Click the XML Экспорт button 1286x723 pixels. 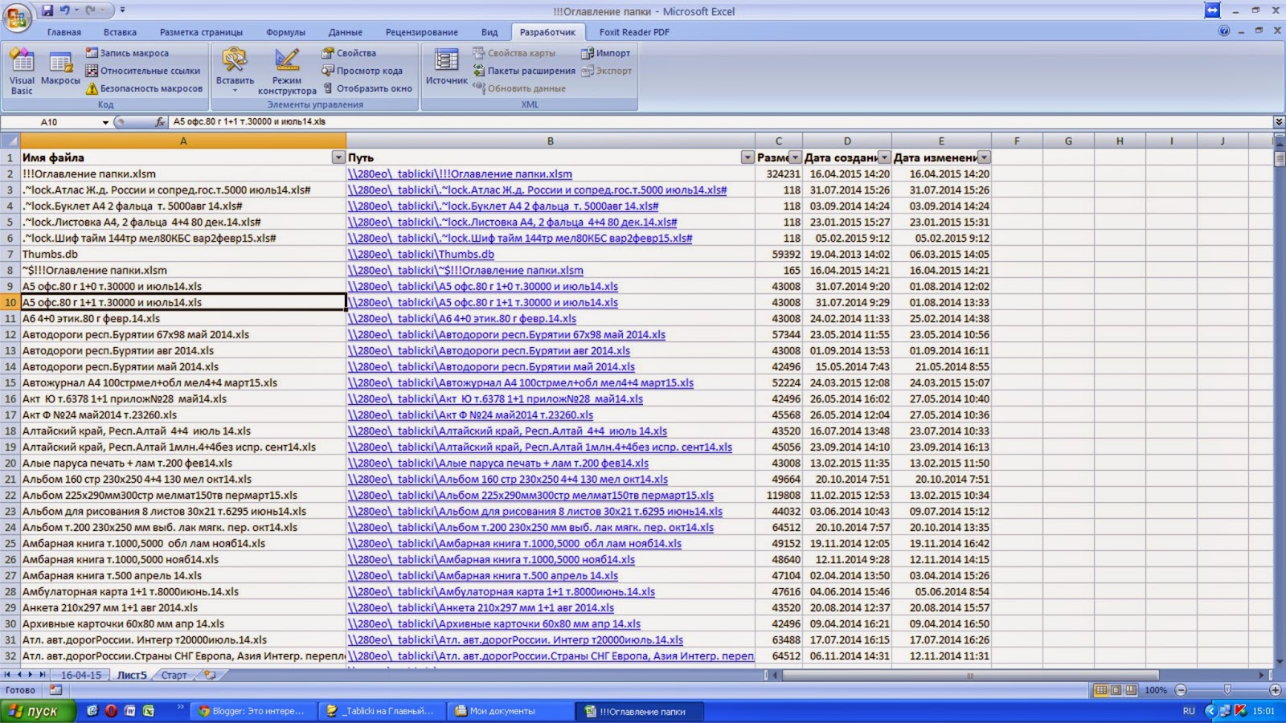tap(607, 71)
